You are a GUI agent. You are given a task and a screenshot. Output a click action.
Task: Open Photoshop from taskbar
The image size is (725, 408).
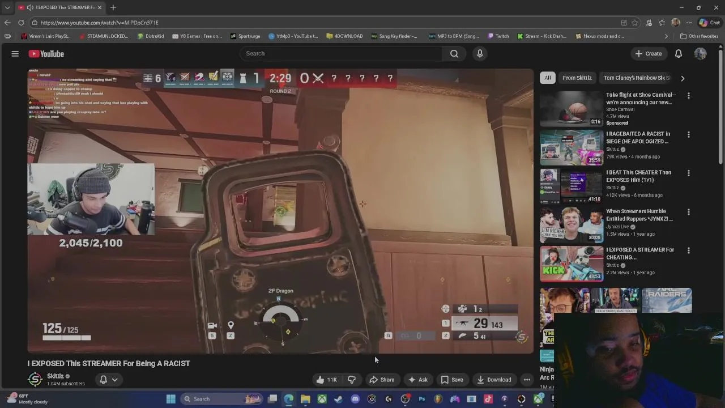point(421,399)
